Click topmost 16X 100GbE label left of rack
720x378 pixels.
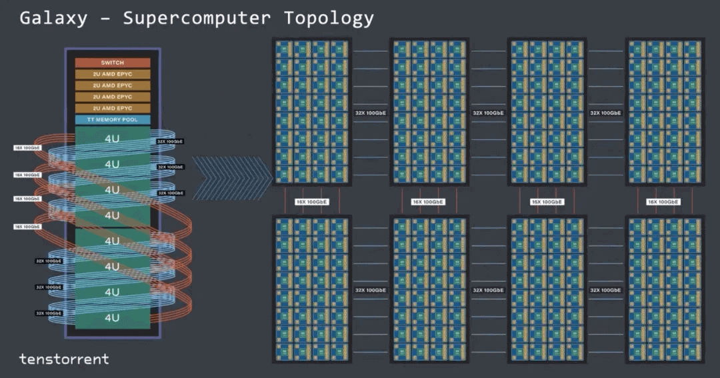[28, 148]
